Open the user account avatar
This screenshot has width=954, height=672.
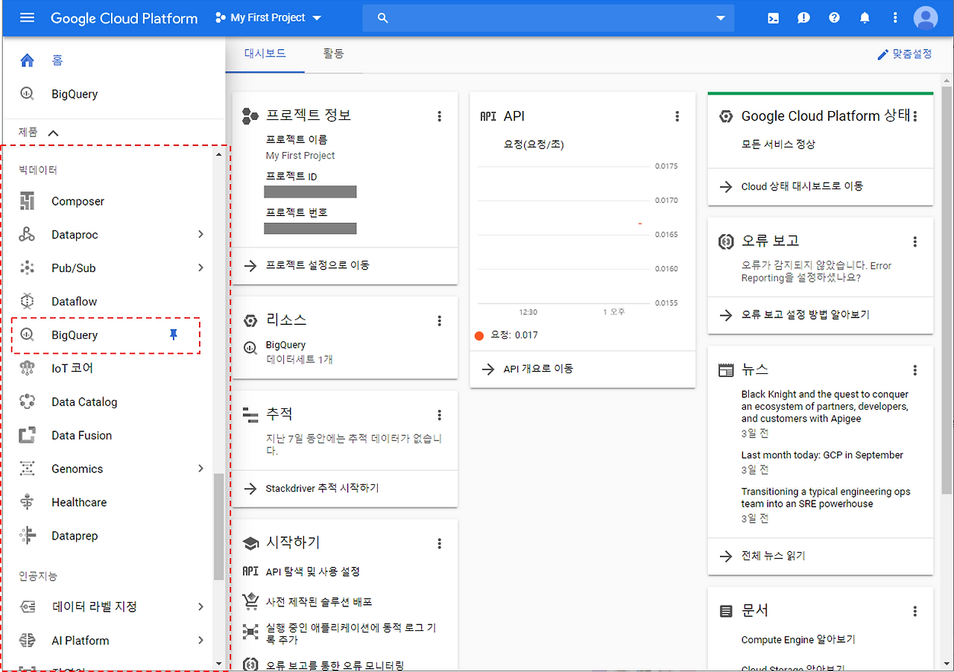click(x=926, y=18)
